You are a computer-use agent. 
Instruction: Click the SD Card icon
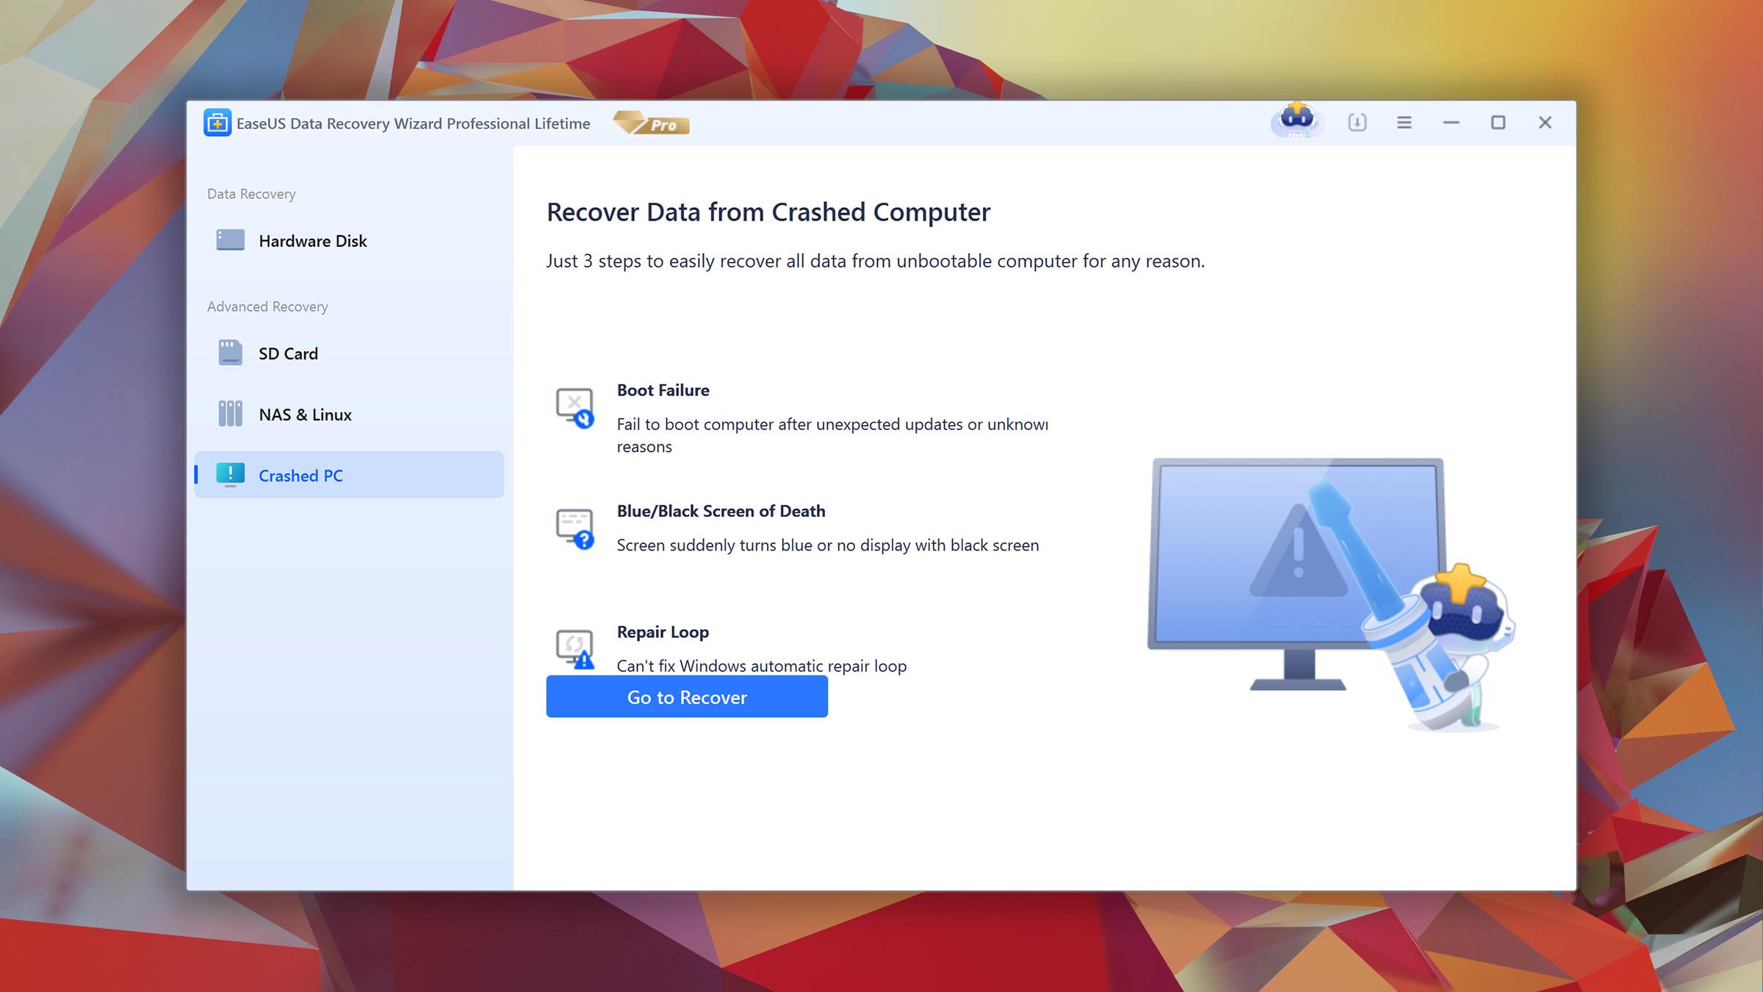click(231, 353)
